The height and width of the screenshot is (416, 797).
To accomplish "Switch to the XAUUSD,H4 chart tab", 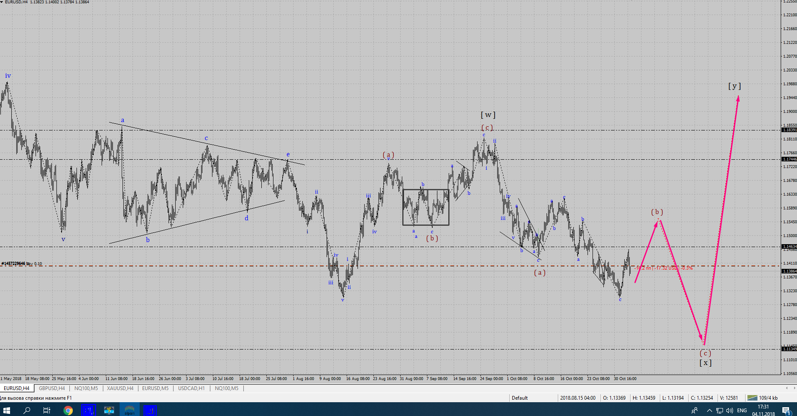I will pos(120,388).
